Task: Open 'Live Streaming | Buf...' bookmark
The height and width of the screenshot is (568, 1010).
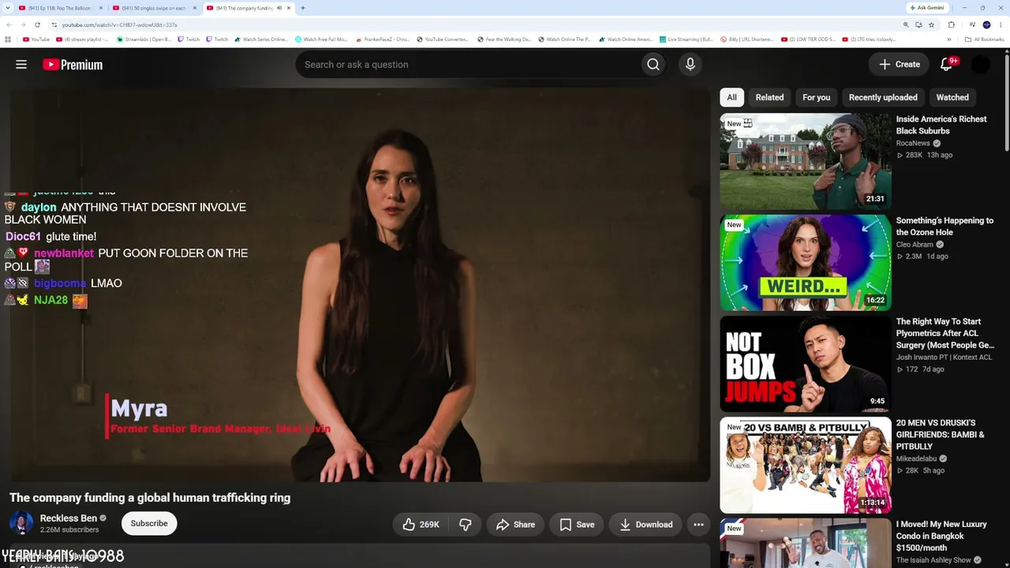Action: (x=686, y=39)
